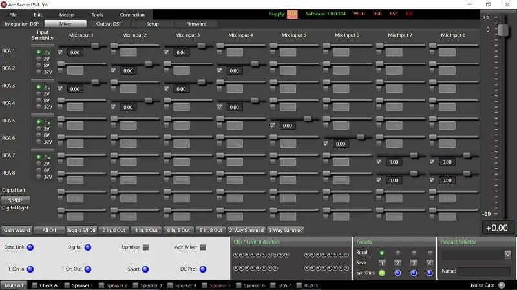Switch to the Output DSP tab
Image resolution: width=517 pixels, height=290 pixels.
[109, 24]
